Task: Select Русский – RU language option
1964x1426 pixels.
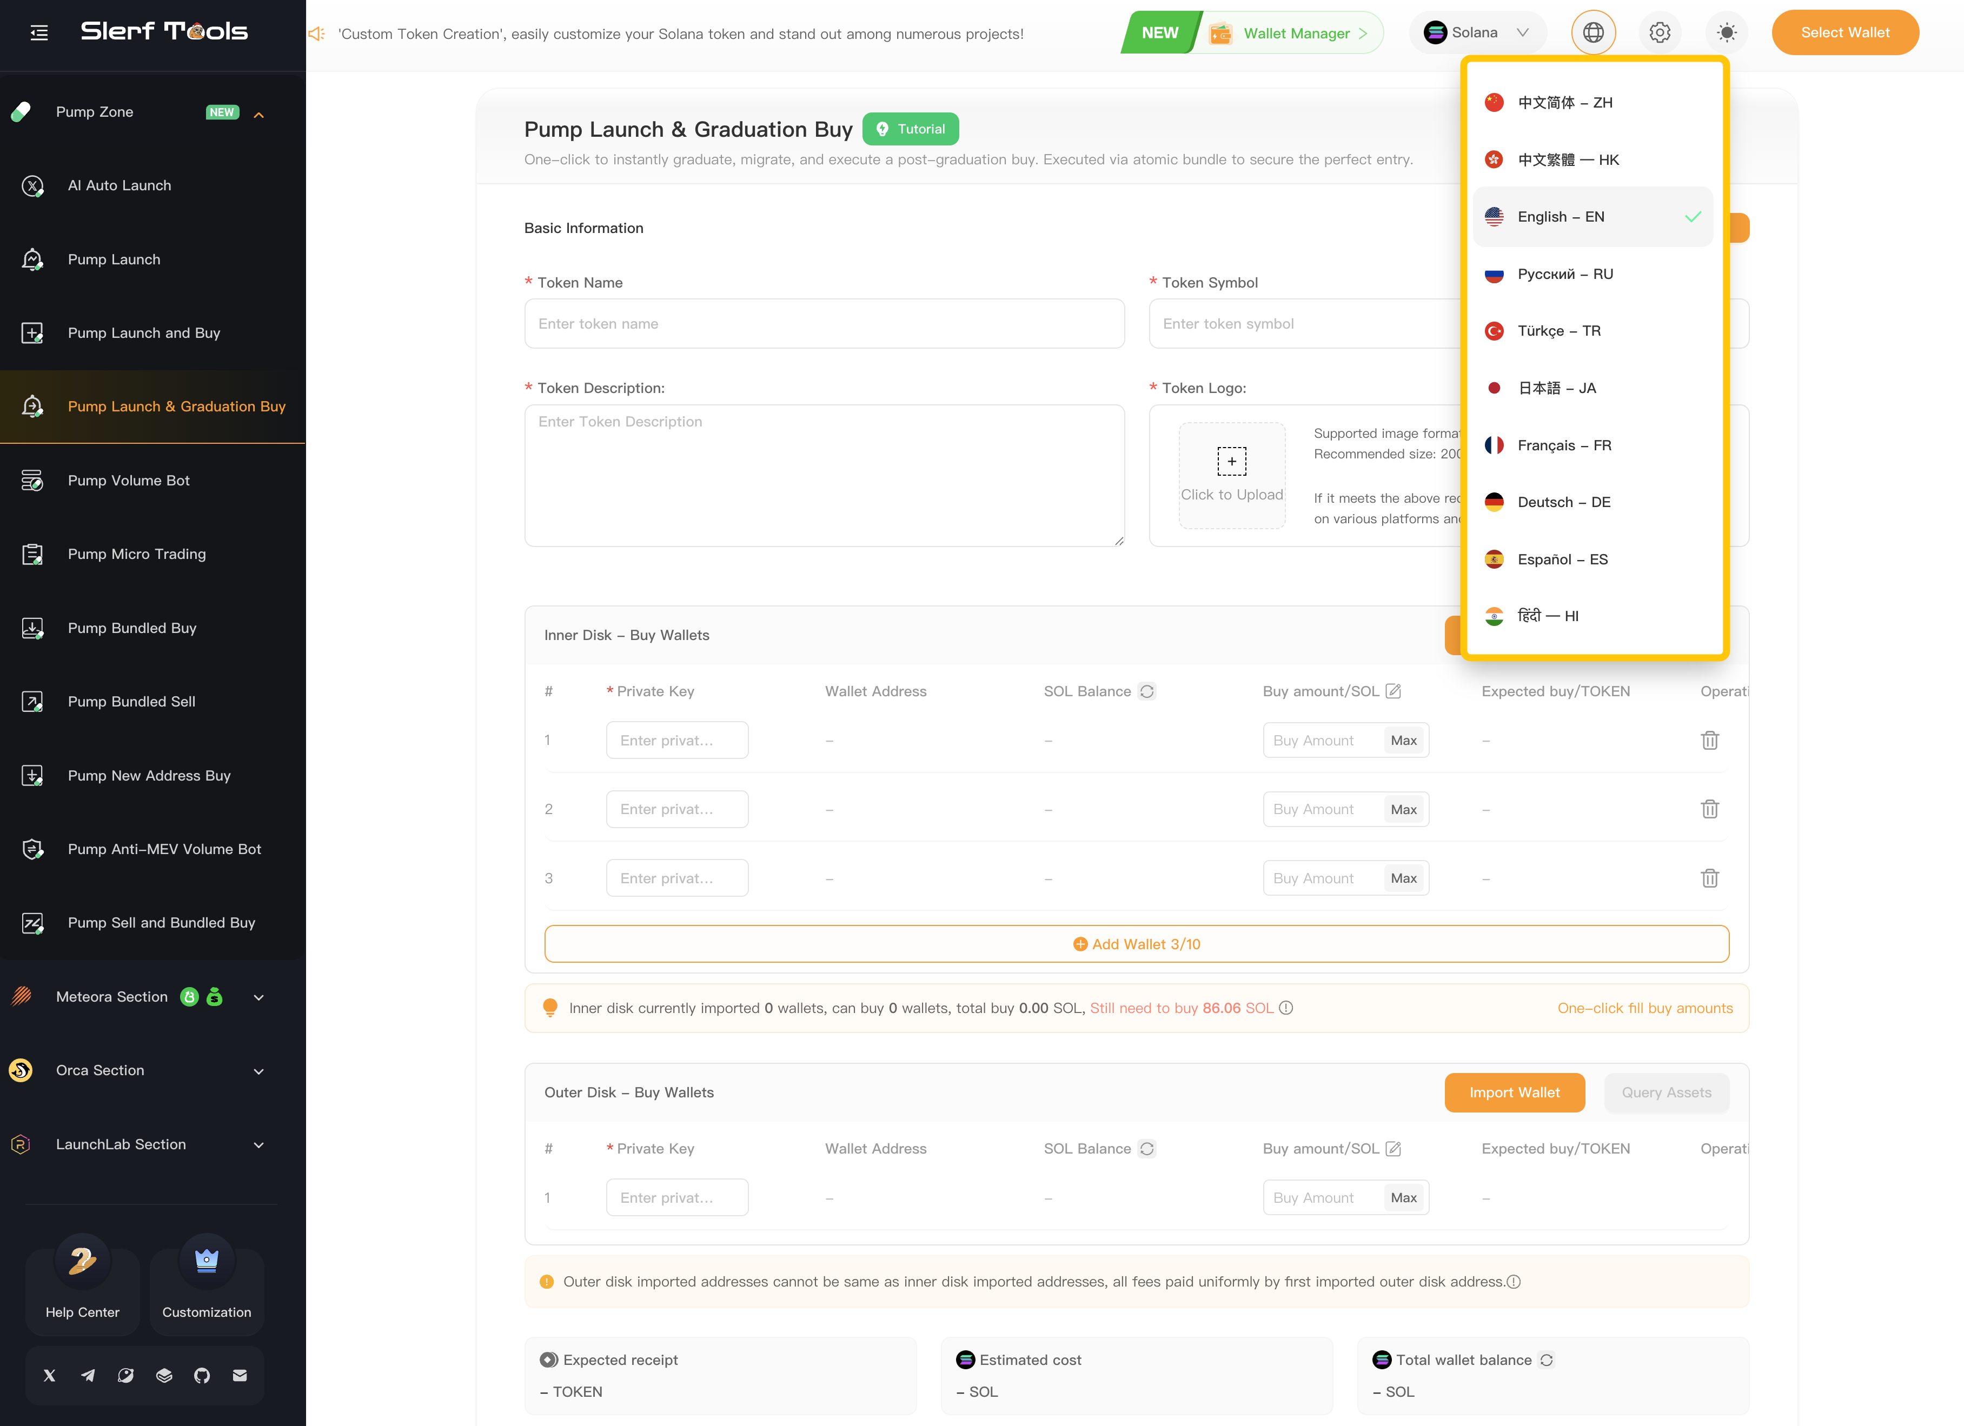Action: click(x=1565, y=274)
